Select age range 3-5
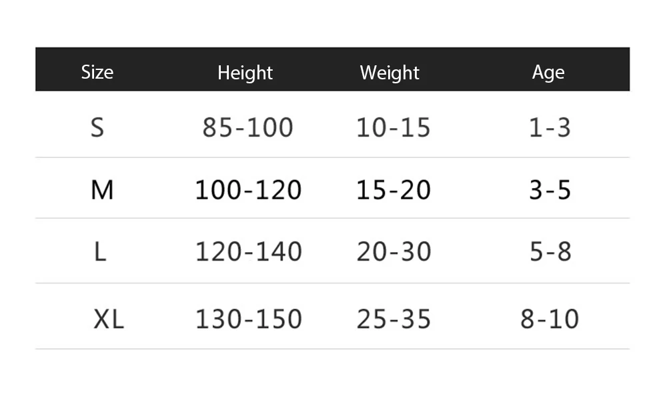667x400 pixels. coord(550,191)
